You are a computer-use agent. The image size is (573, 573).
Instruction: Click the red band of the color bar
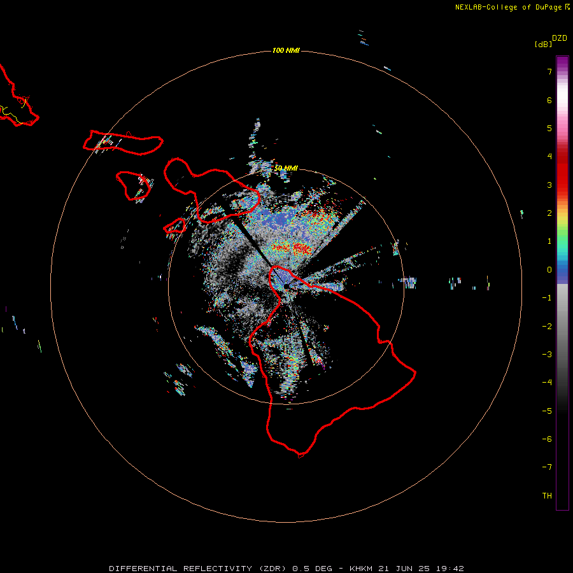point(562,172)
